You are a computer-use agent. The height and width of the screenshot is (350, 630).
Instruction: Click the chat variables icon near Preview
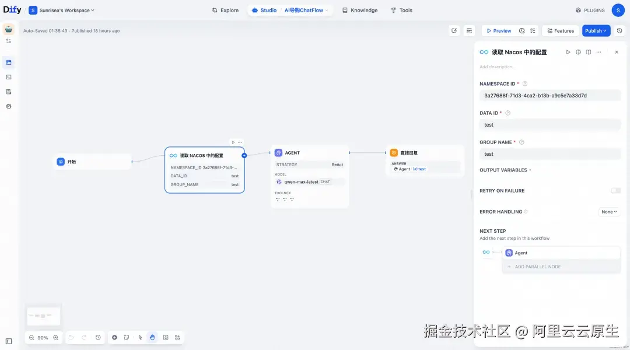tap(454, 30)
